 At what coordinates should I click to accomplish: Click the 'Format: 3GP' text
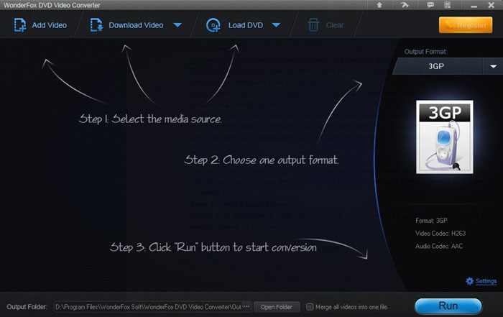(x=431, y=221)
